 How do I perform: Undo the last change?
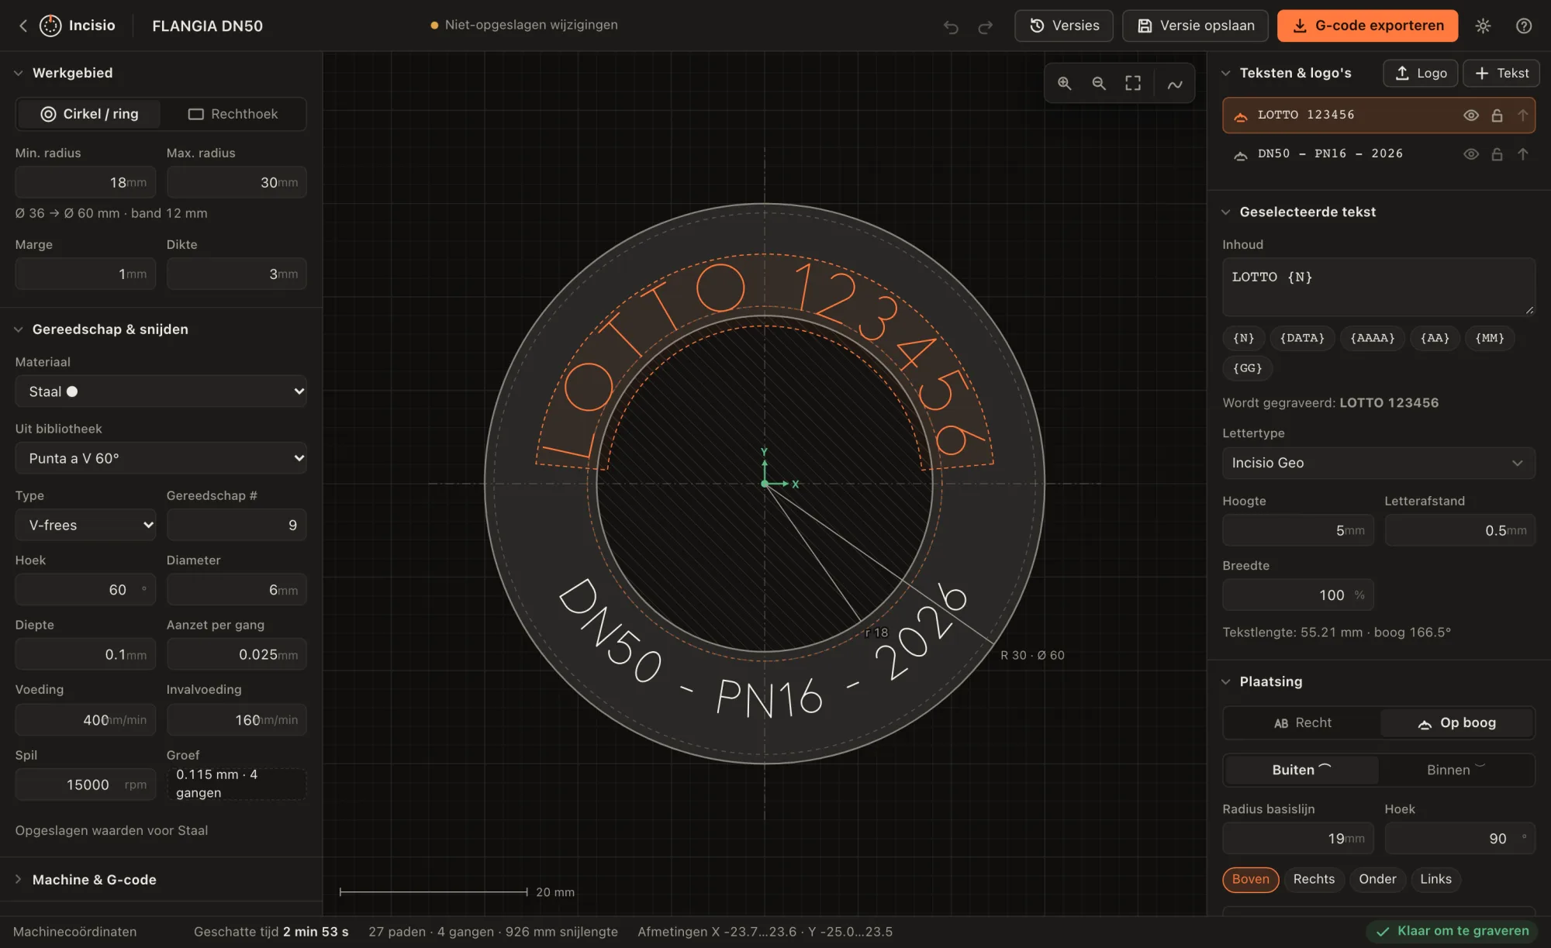[951, 27]
